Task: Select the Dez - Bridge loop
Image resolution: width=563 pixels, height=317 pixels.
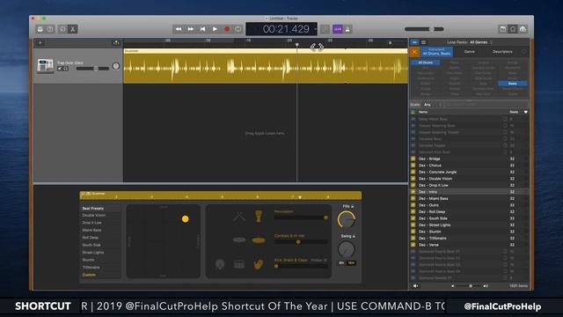Action: [x=469, y=158]
